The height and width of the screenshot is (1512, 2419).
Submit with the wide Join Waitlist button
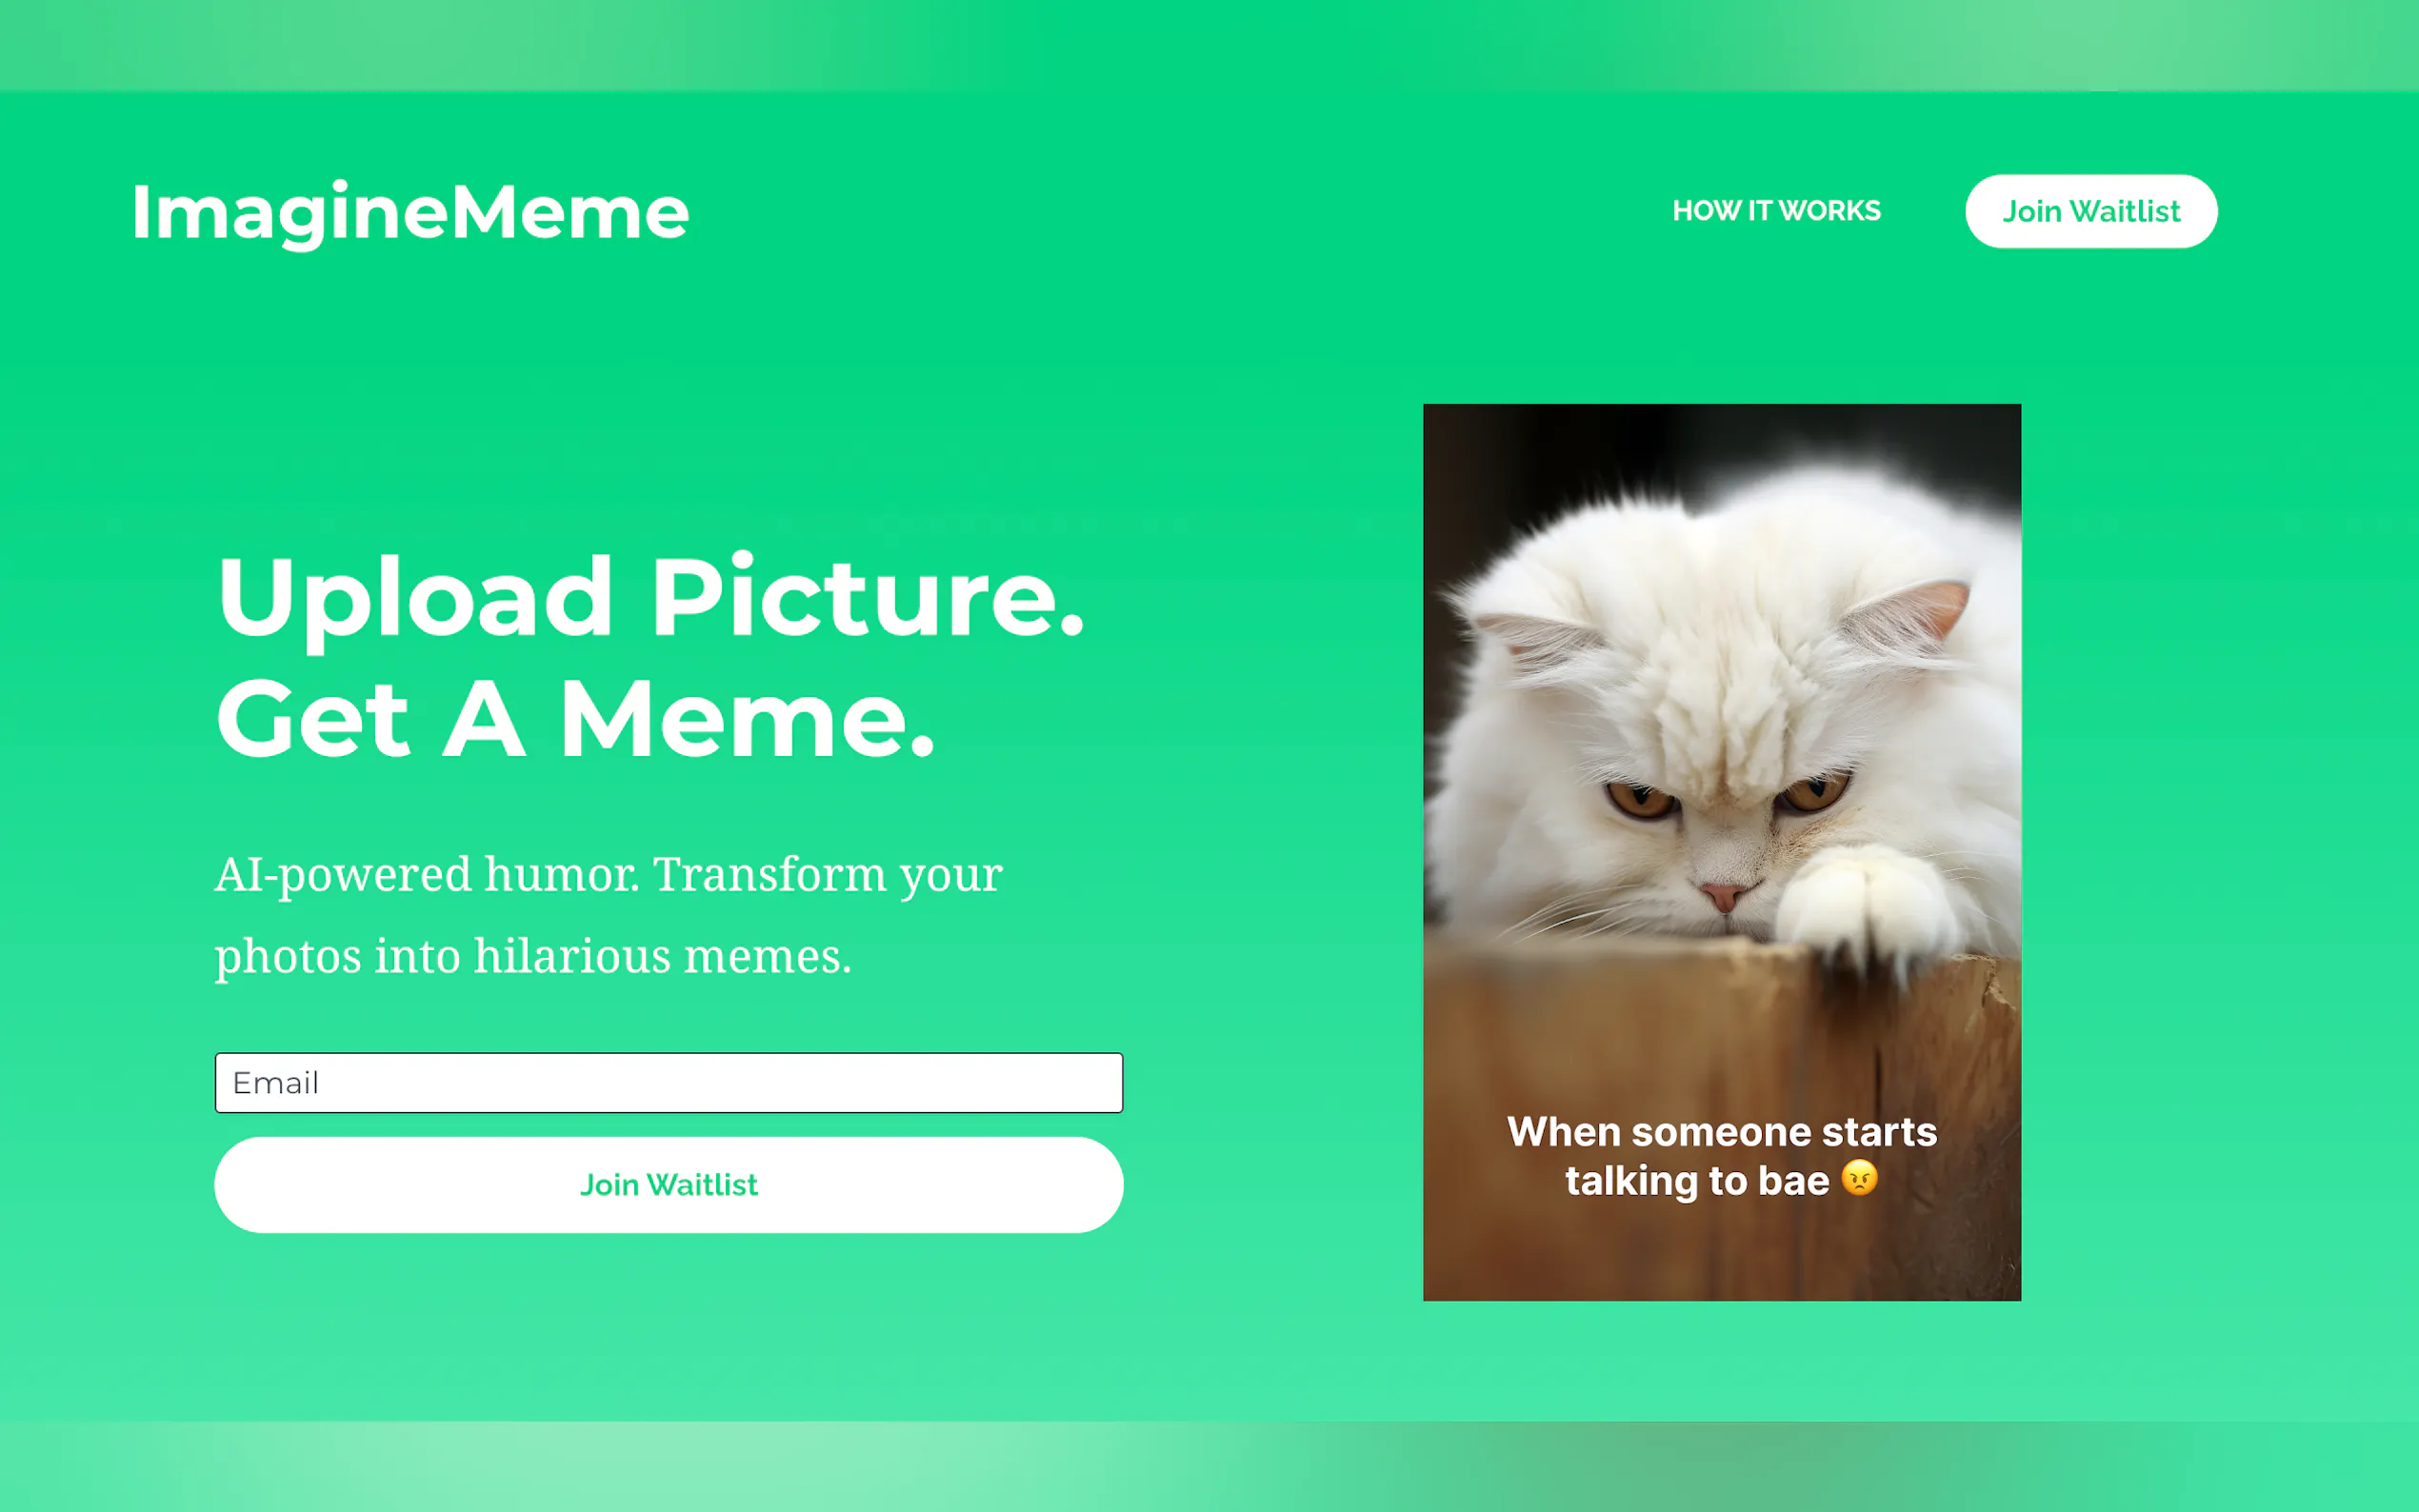[668, 1184]
